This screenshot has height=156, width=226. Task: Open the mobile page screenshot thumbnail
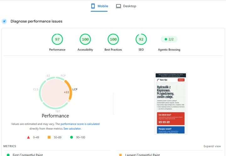(171, 103)
